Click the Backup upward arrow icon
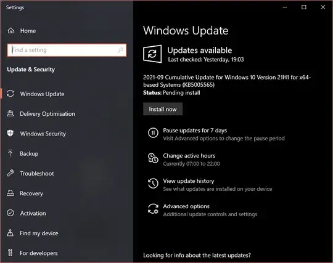 pos(10,153)
